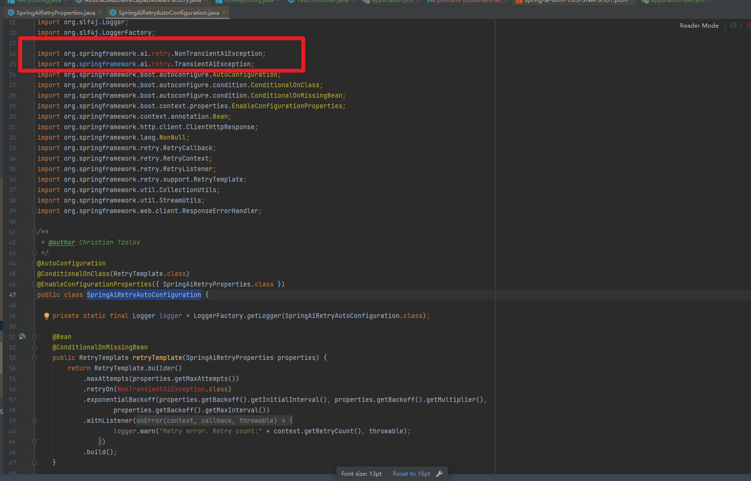Collapse the imports block at line 39
Screen dimensions: 751x481
click(34, 211)
